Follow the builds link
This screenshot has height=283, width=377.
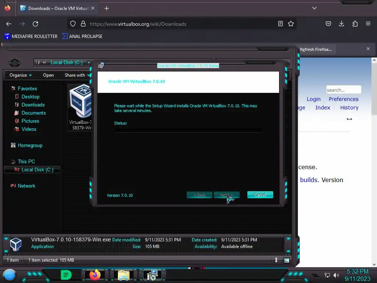point(309,180)
